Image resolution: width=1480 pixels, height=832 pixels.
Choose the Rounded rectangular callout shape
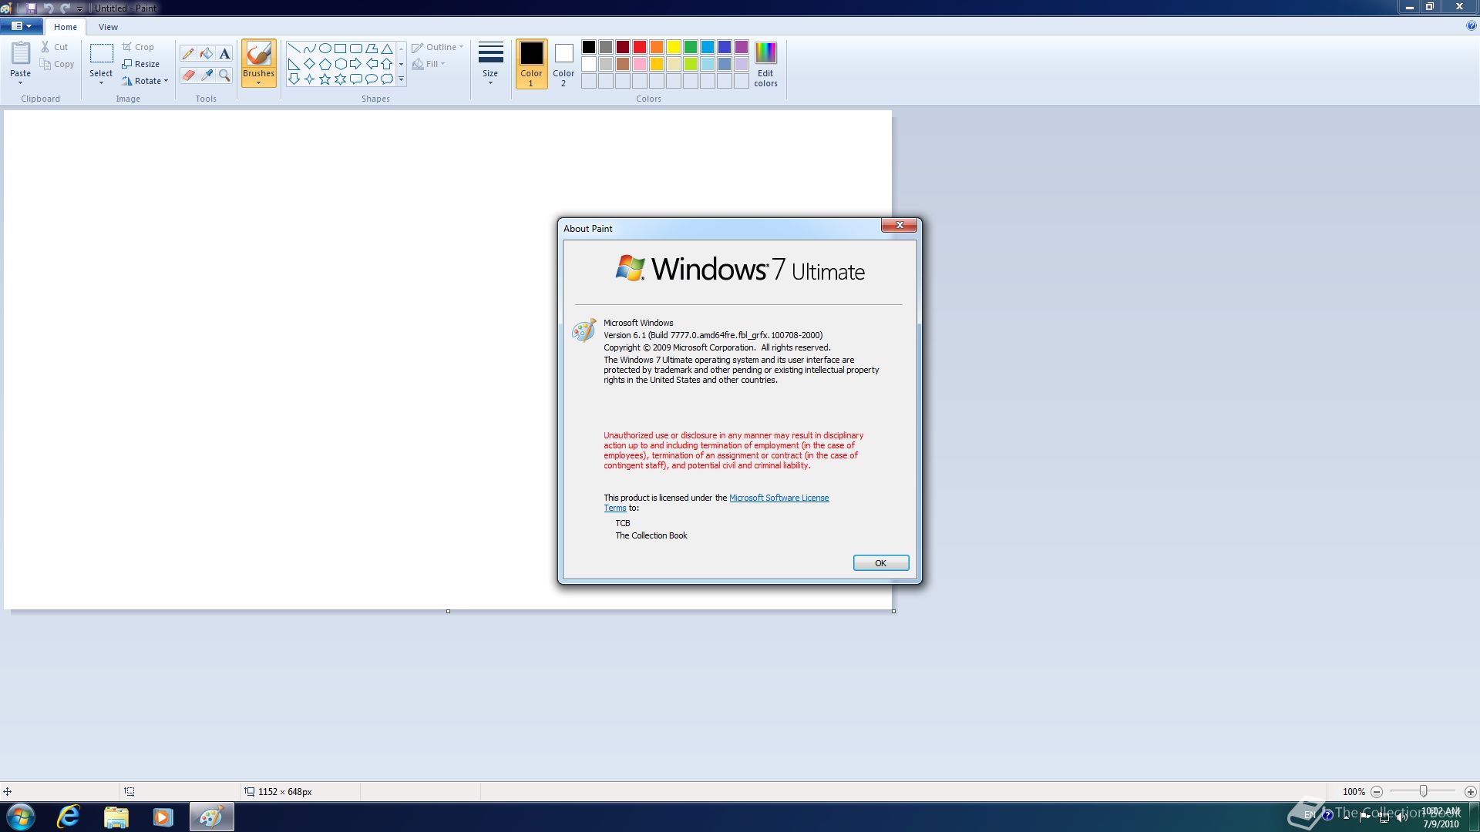coord(355,79)
